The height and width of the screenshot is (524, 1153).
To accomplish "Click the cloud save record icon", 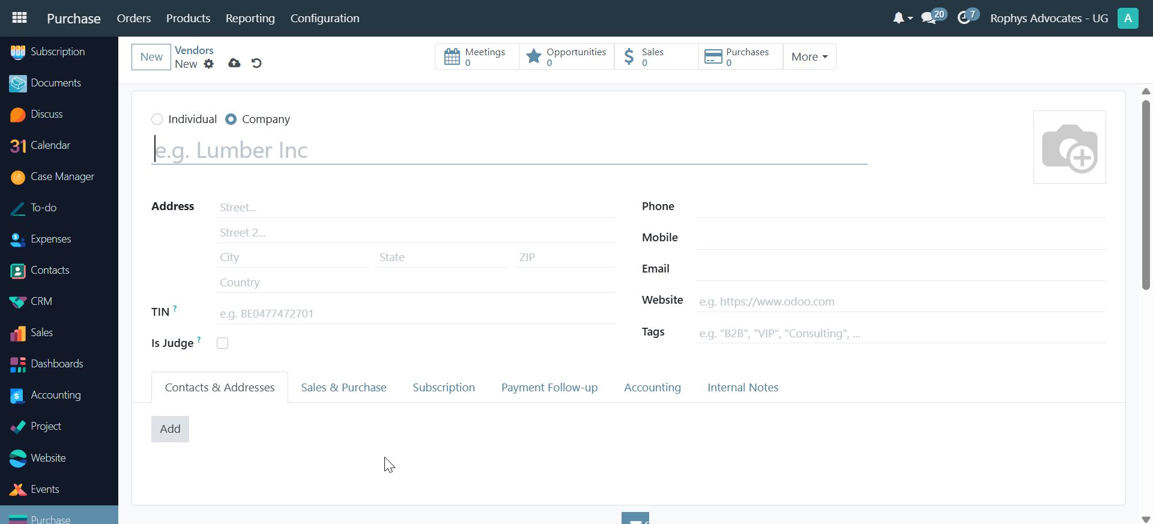I will tap(234, 63).
